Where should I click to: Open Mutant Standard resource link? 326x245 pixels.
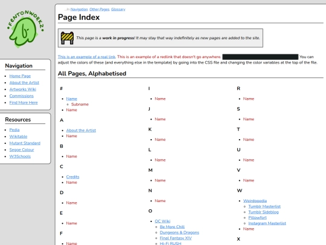tap(25, 143)
